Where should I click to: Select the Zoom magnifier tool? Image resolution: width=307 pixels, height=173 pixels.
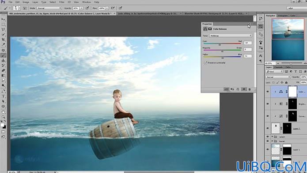(4, 117)
